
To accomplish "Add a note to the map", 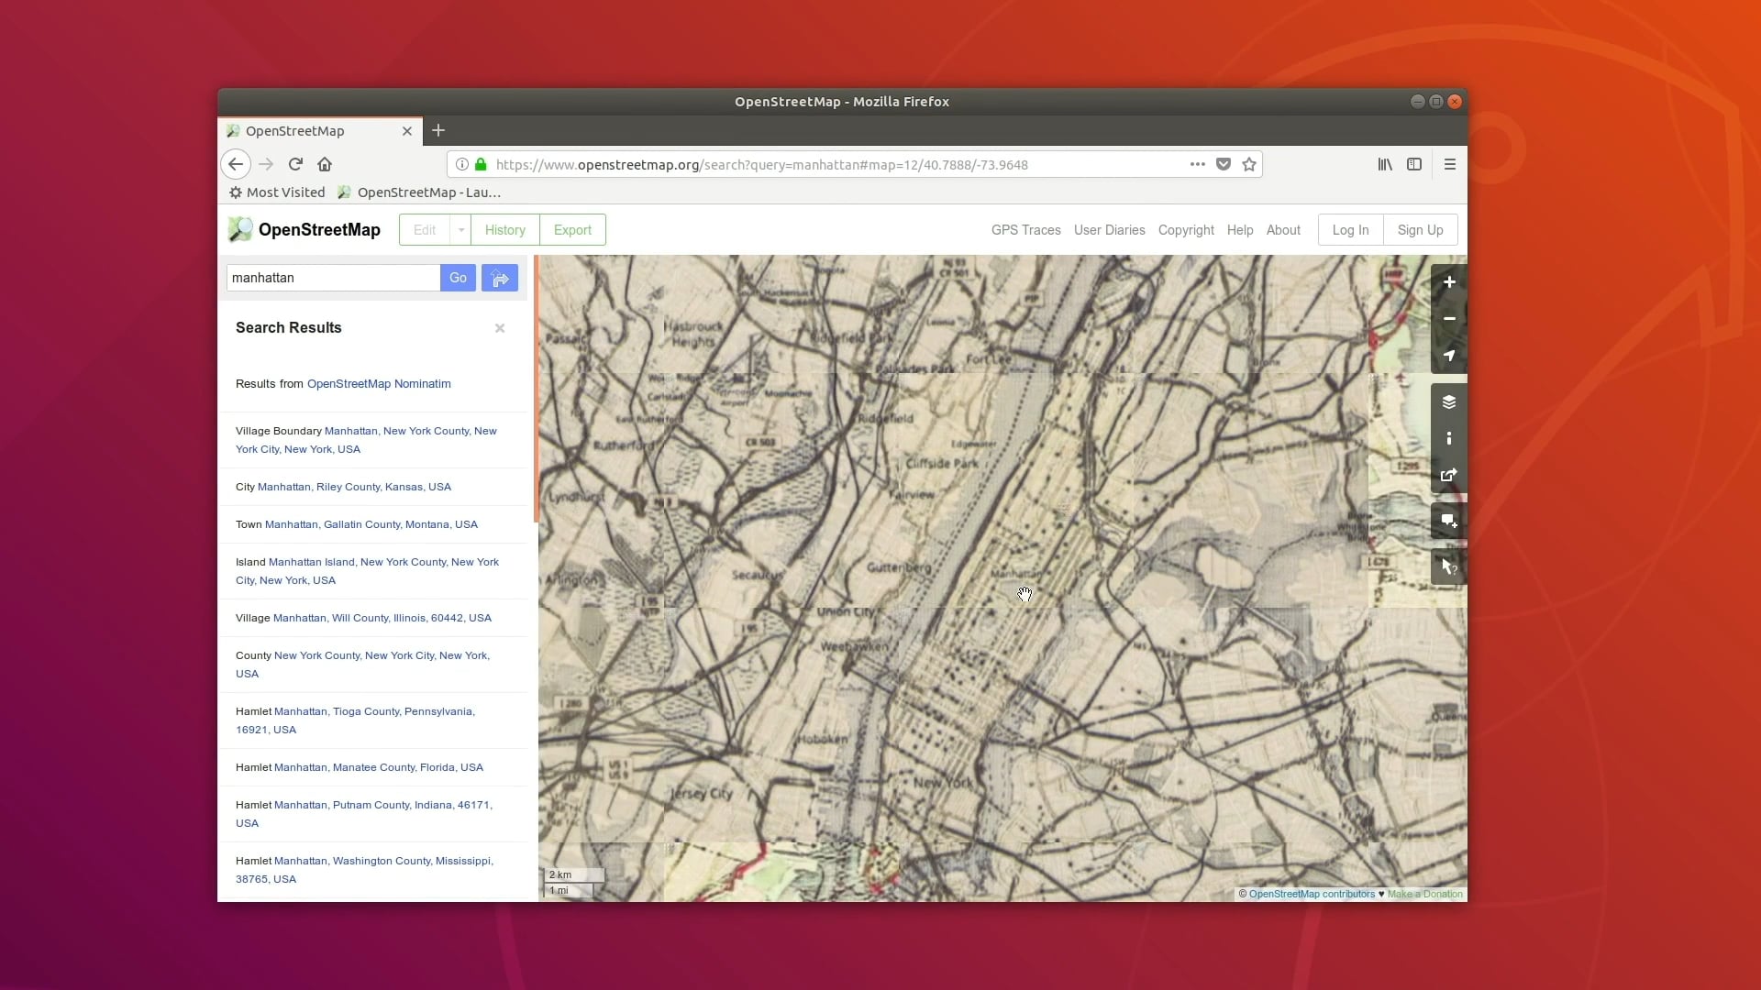I will click(x=1447, y=520).
